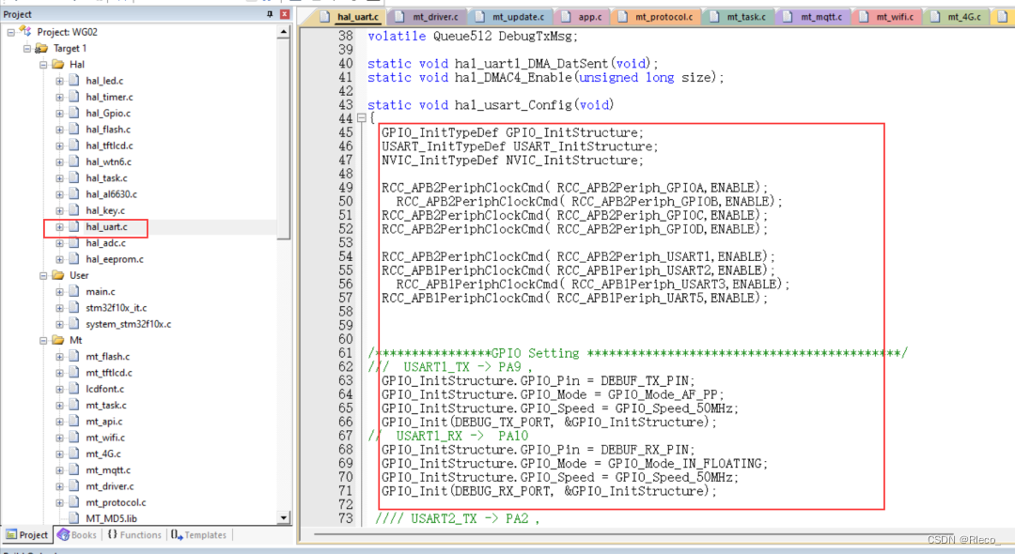This screenshot has height=554, width=1015.
Task: Collapse the Mt folder group
Action: (x=43, y=340)
